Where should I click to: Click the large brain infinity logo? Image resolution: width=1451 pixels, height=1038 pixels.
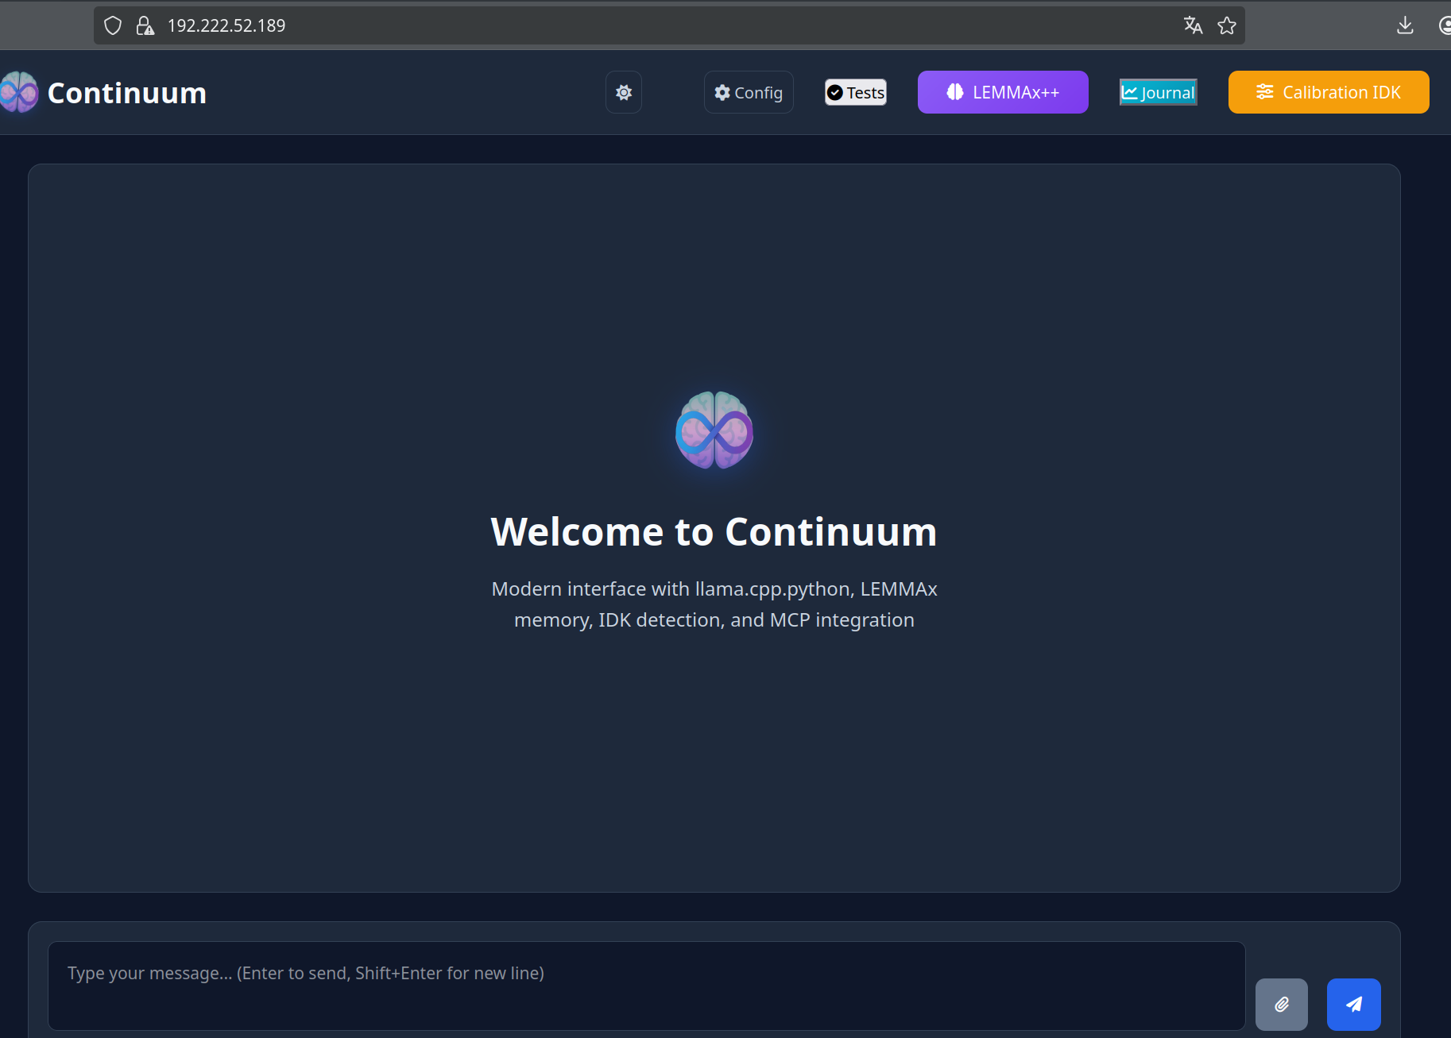(714, 430)
